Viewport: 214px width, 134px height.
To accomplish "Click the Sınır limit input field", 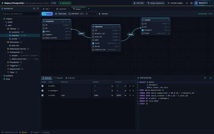I will point(90,14).
